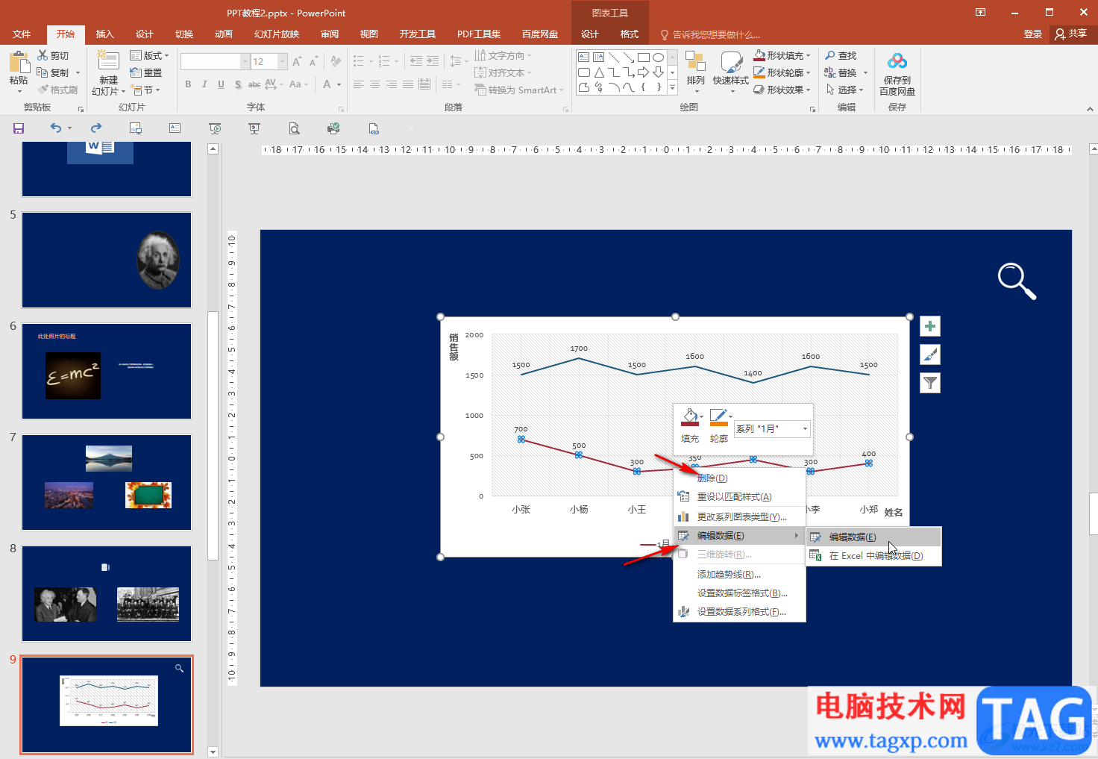Click the New Slide icon
The image size is (1098, 759).
click(109, 61)
